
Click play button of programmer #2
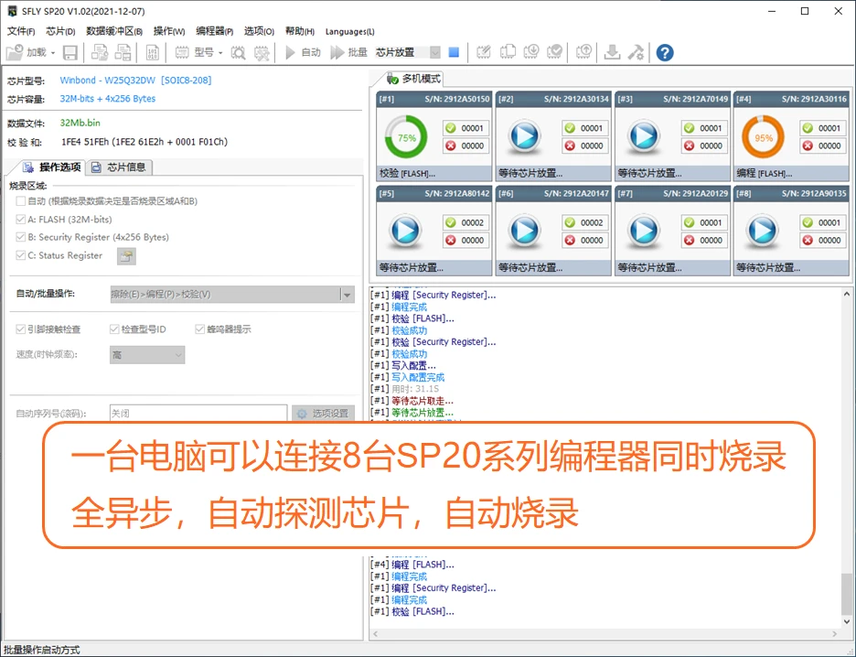tap(525, 136)
